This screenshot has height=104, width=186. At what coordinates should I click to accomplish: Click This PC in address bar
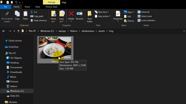(x=32, y=31)
